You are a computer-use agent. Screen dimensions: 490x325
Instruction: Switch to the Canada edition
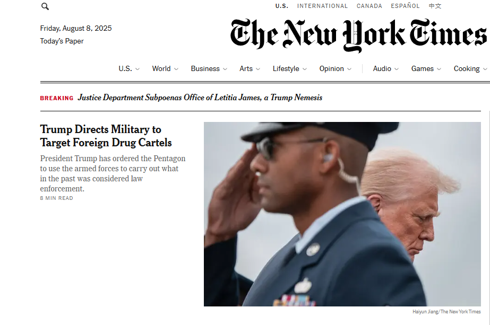coord(369,6)
